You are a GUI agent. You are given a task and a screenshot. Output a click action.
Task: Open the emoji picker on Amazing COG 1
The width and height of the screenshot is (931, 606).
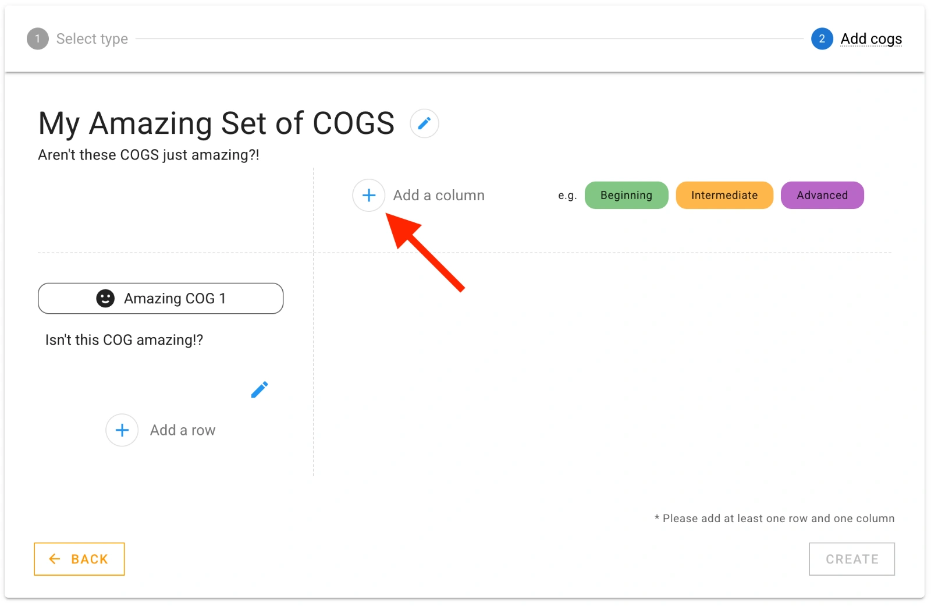point(105,298)
